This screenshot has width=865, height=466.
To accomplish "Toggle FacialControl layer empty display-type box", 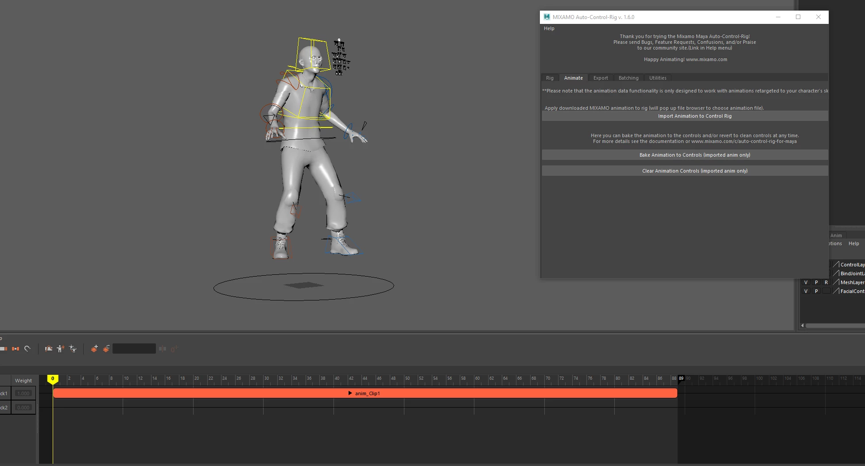I will (826, 291).
